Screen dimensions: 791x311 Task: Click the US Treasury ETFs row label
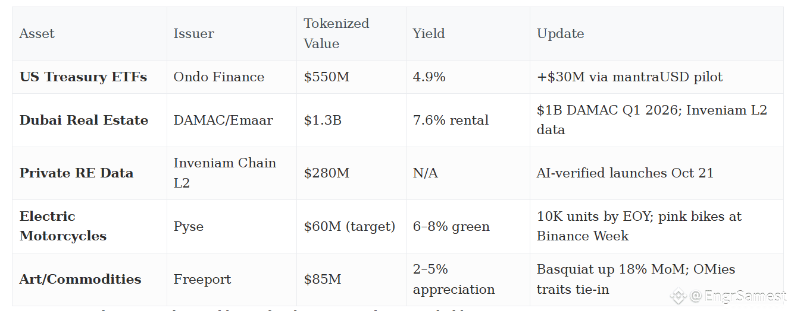tap(83, 77)
